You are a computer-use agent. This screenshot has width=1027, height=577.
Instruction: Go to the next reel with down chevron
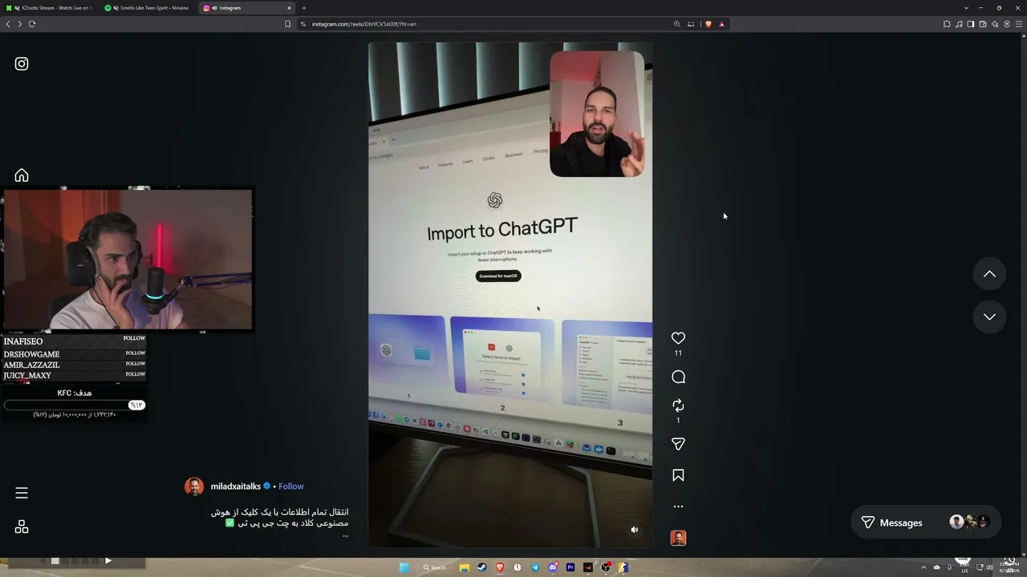click(x=989, y=317)
